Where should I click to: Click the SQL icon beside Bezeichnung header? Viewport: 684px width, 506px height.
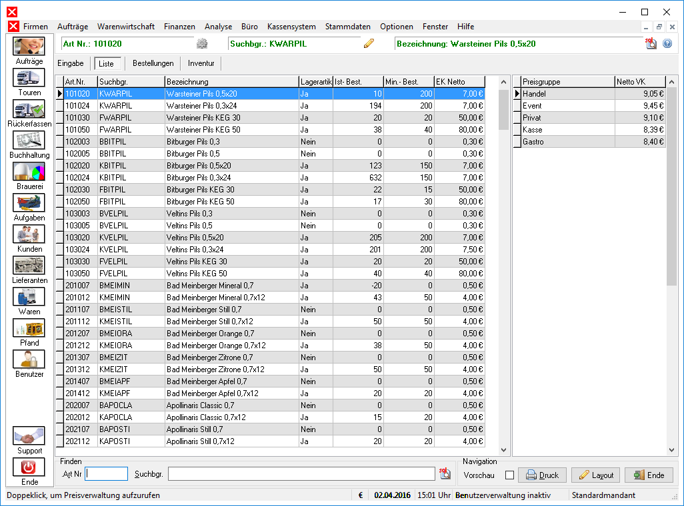click(651, 43)
